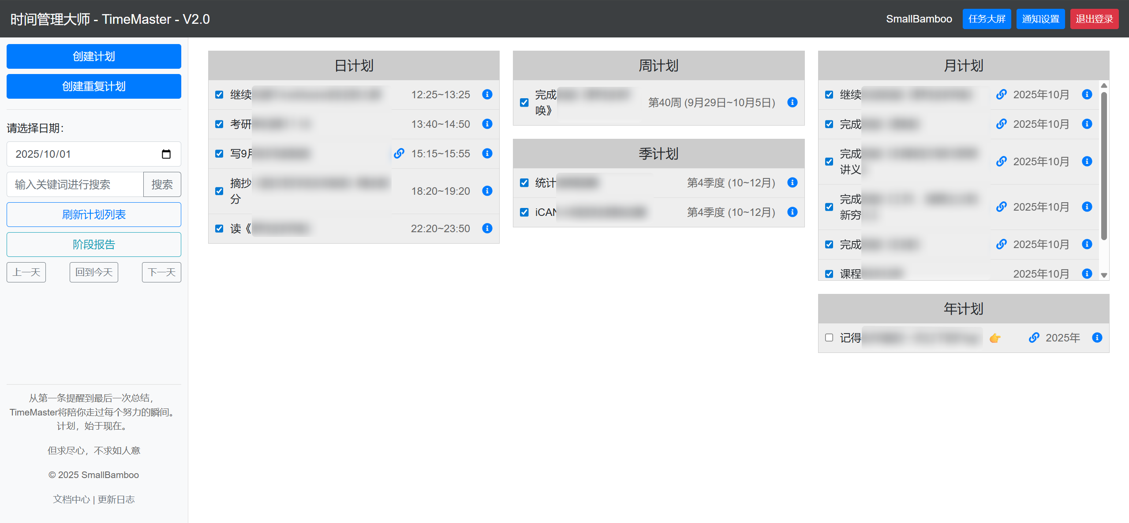Focus the keyword search input field
The width and height of the screenshot is (1129, 523).
tap(75, 184)
